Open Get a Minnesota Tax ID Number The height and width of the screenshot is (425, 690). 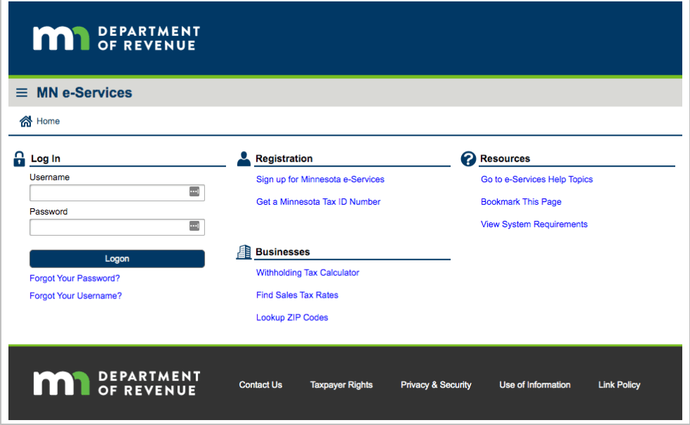318,202
